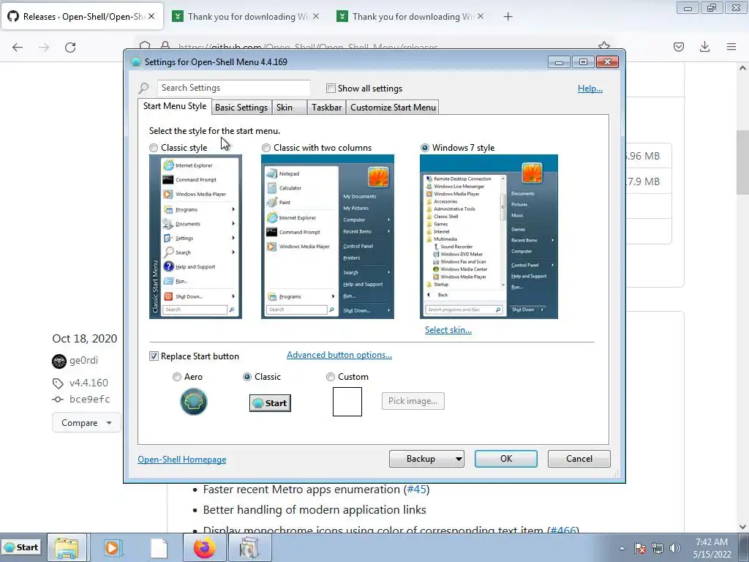Open the Backup dropdown button
Screen dimensions: 749x562
coord(426,459)
